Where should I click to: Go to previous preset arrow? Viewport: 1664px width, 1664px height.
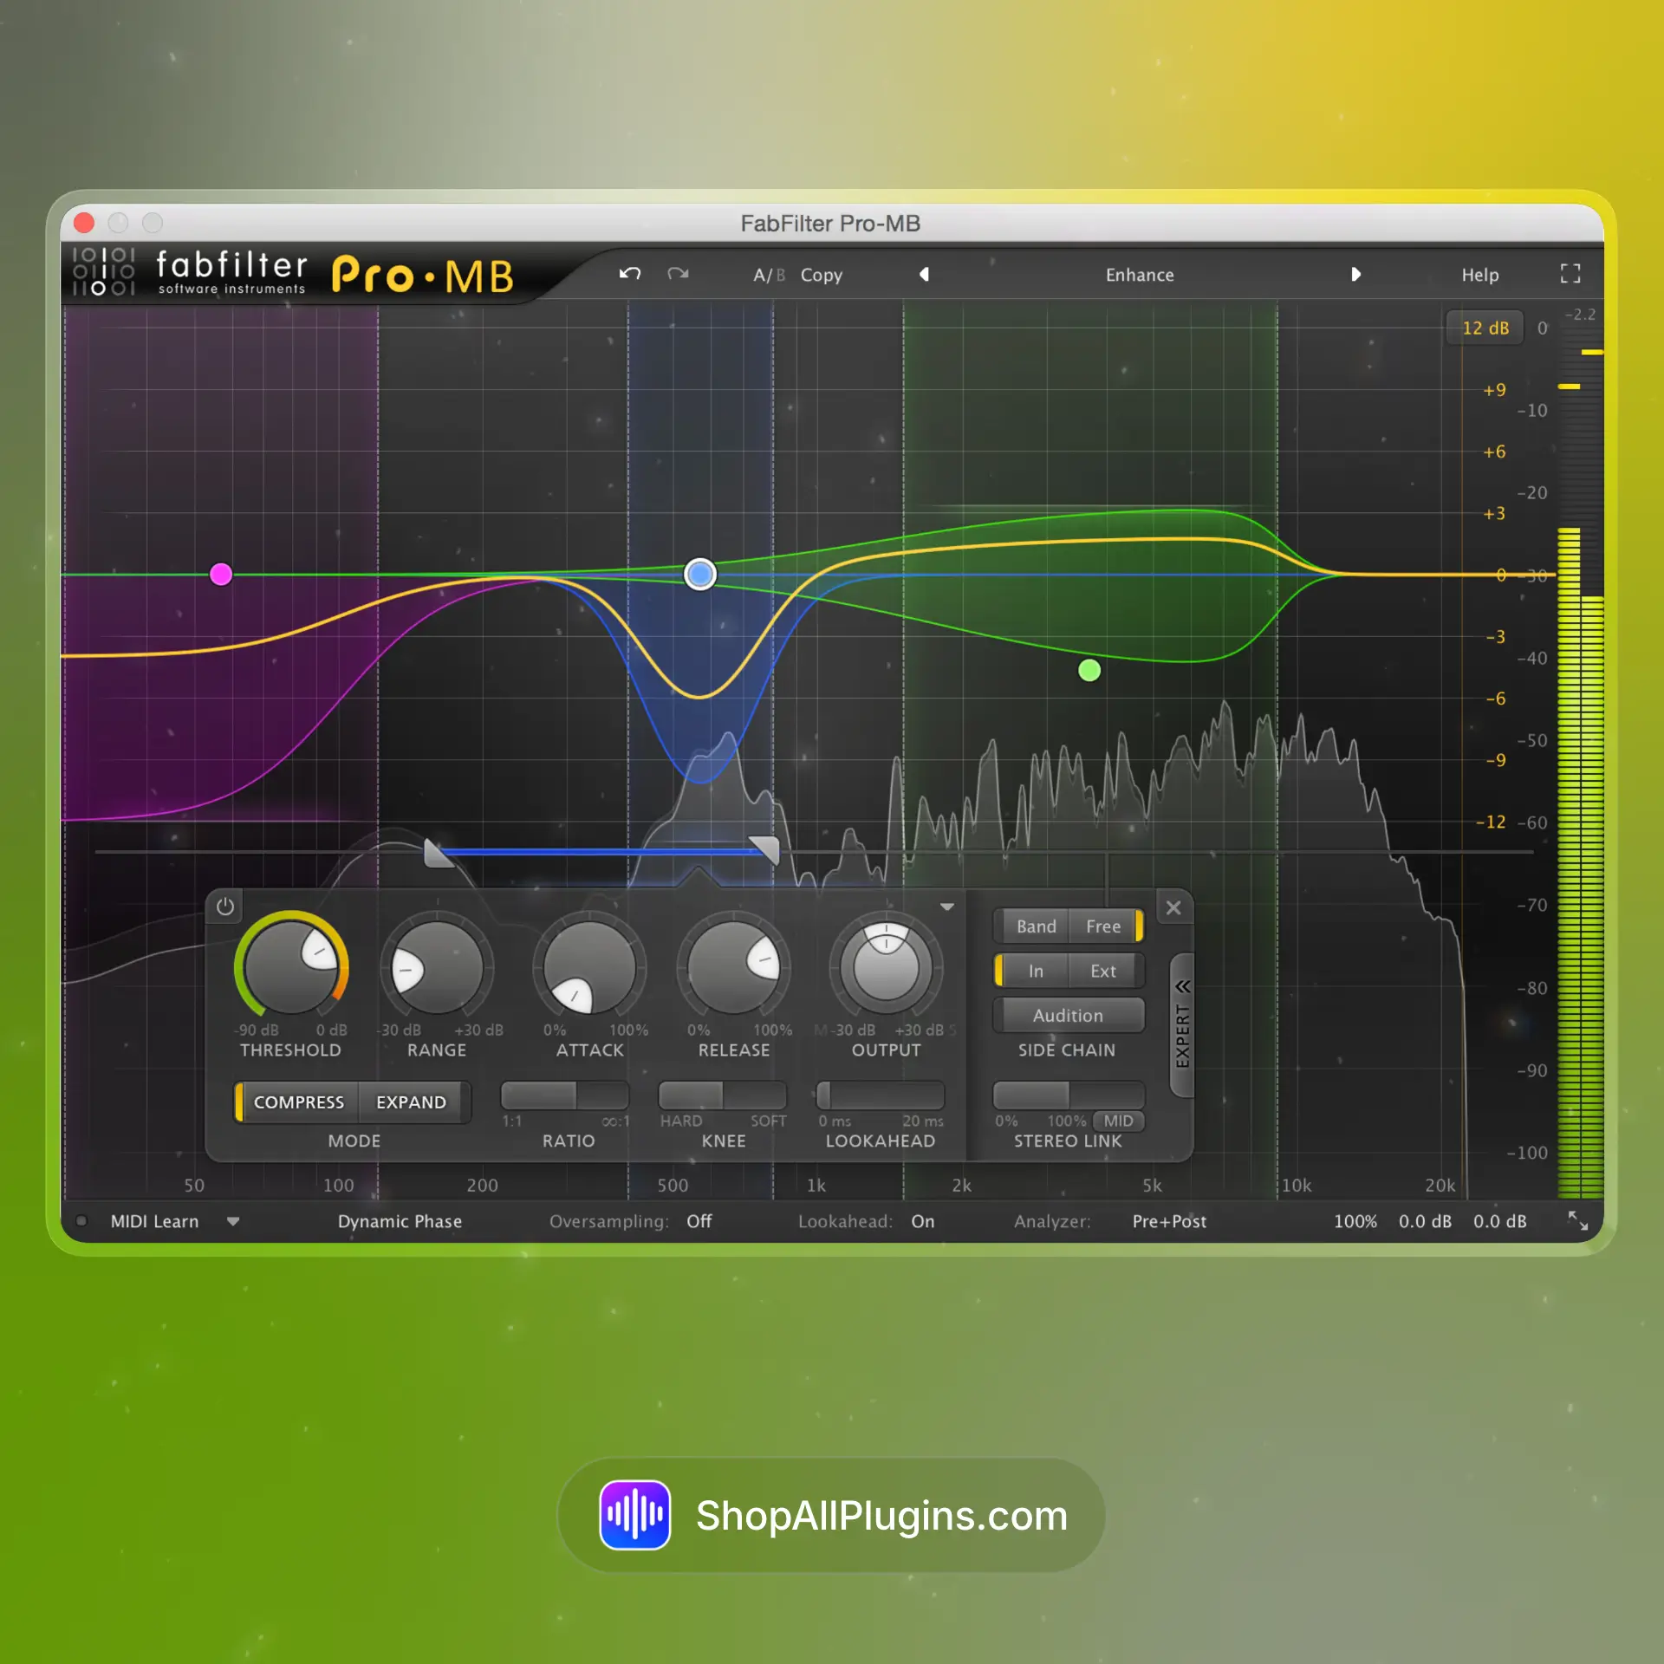pyautogui.click(x=924, y=274)
